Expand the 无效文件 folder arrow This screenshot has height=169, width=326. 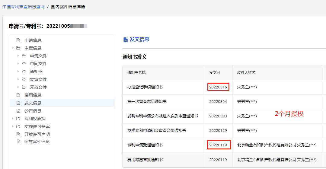point(18,87)
